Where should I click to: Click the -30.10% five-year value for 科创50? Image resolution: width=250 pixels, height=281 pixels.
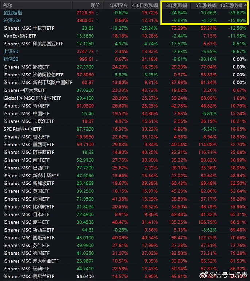[208, 59]
